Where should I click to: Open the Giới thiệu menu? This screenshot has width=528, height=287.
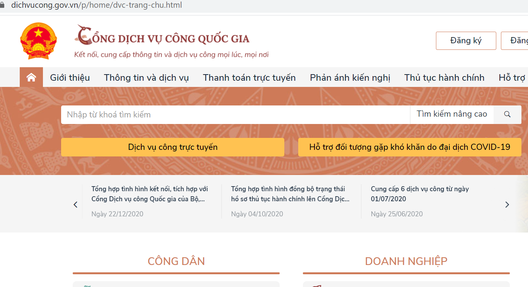(x=70, y=78)
